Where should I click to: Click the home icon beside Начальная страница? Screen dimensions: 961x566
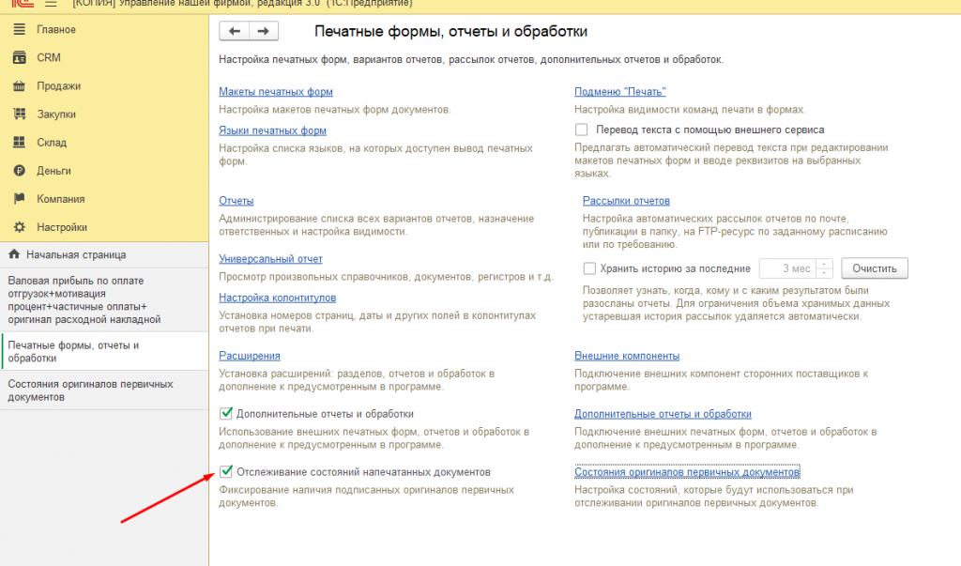(x=14, y=253)
